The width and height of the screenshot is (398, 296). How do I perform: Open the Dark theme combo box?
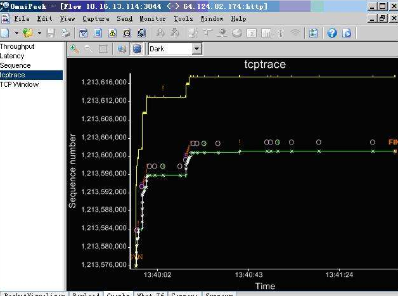pos(175,49)
